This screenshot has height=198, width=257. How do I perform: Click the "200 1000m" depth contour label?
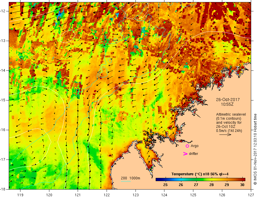coord(131,178)
